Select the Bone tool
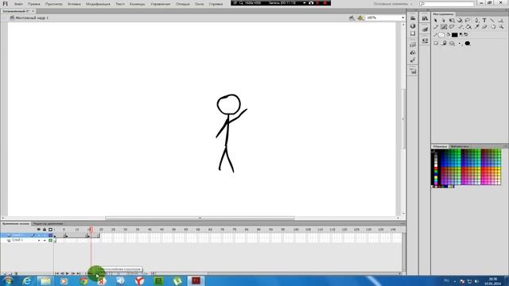The image size is (509, 286). coord(461,27)
